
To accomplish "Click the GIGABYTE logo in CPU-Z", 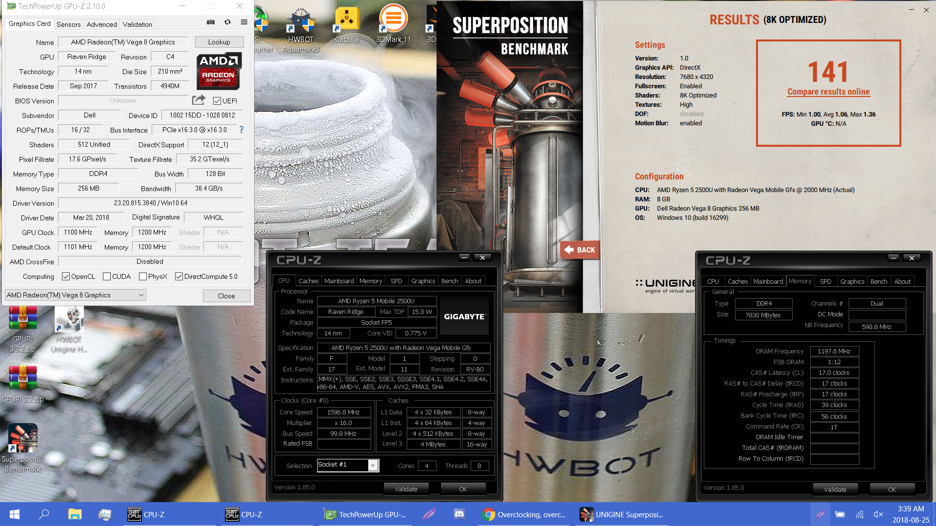I will (464, 316).
